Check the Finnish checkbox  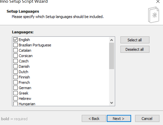pyautogui.click(x=15, y=77)
